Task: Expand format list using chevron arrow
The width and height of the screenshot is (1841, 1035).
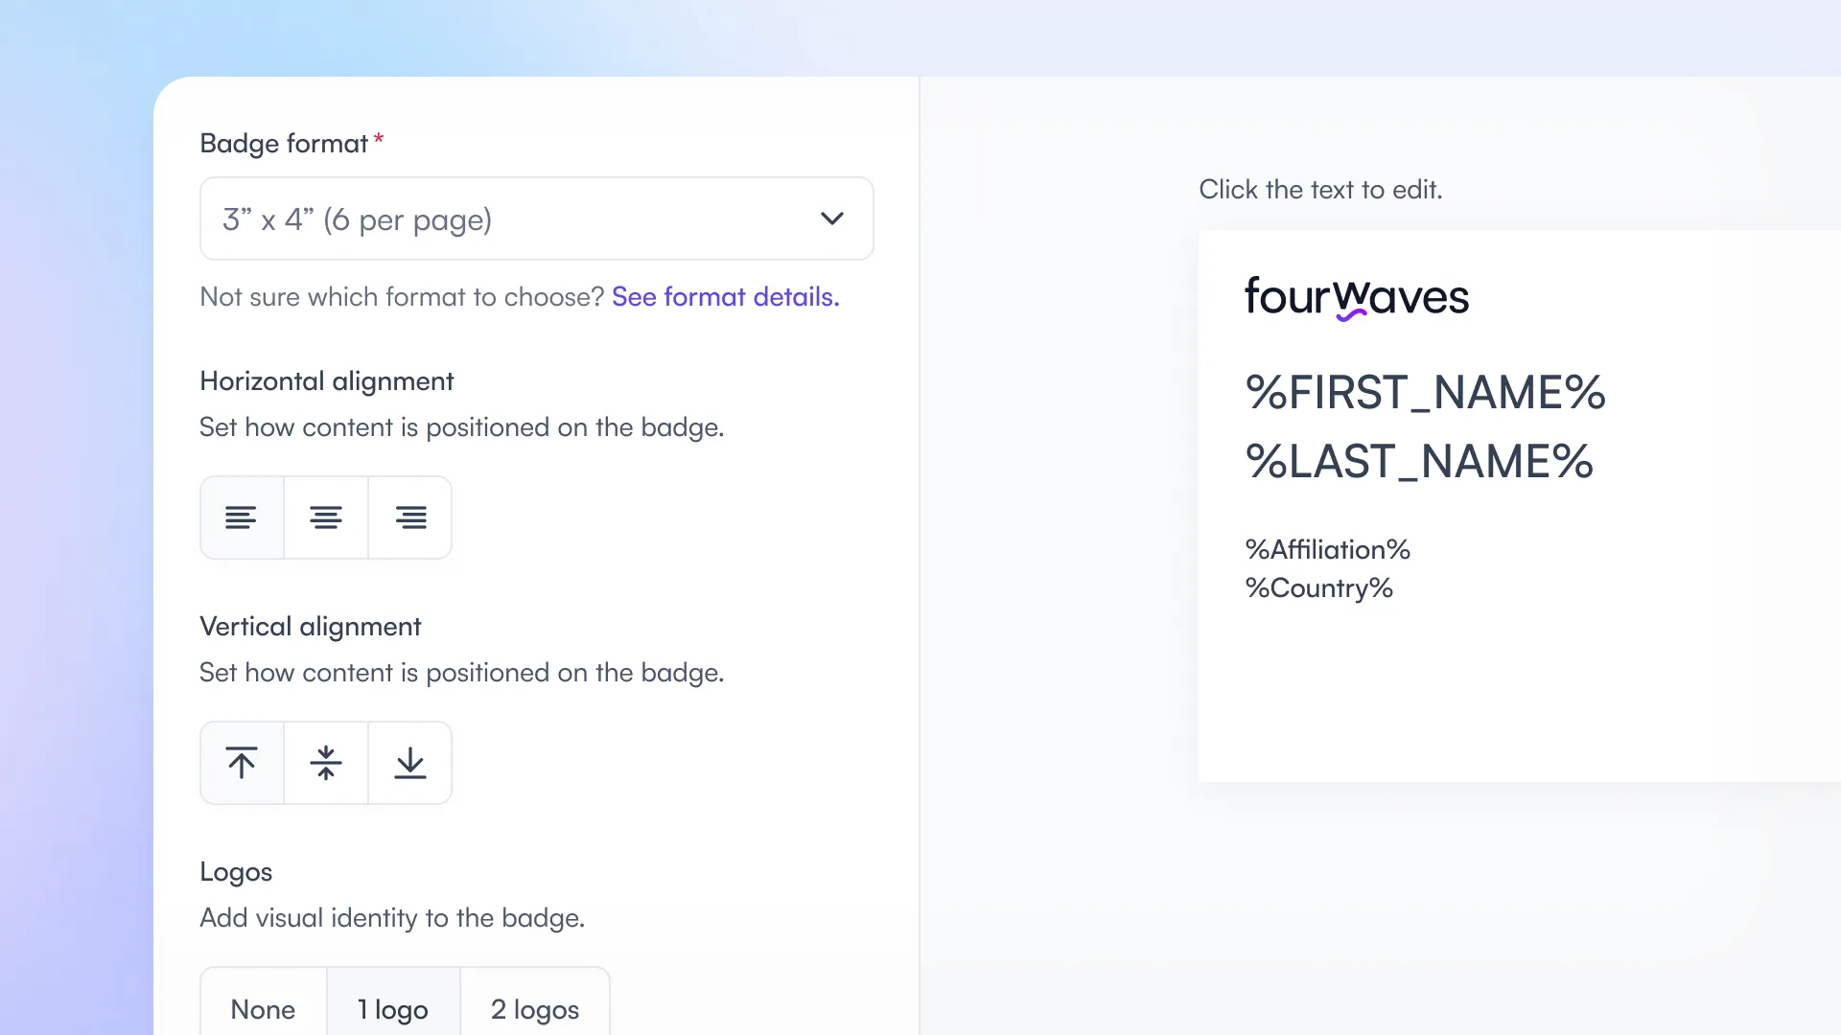Action: coord(832,218)
